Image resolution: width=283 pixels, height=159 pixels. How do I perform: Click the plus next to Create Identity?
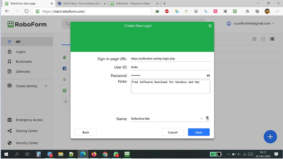(46, 86)
